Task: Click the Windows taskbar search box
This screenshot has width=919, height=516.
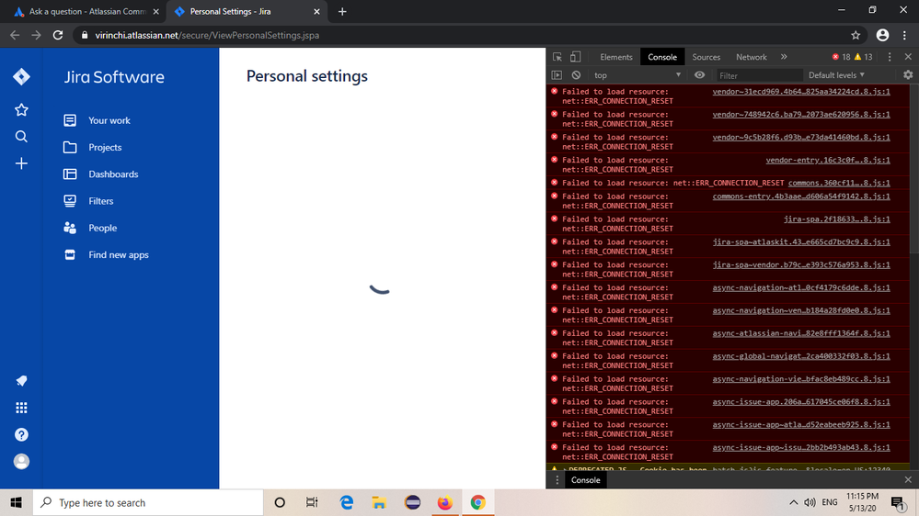Action: point(148,502)
